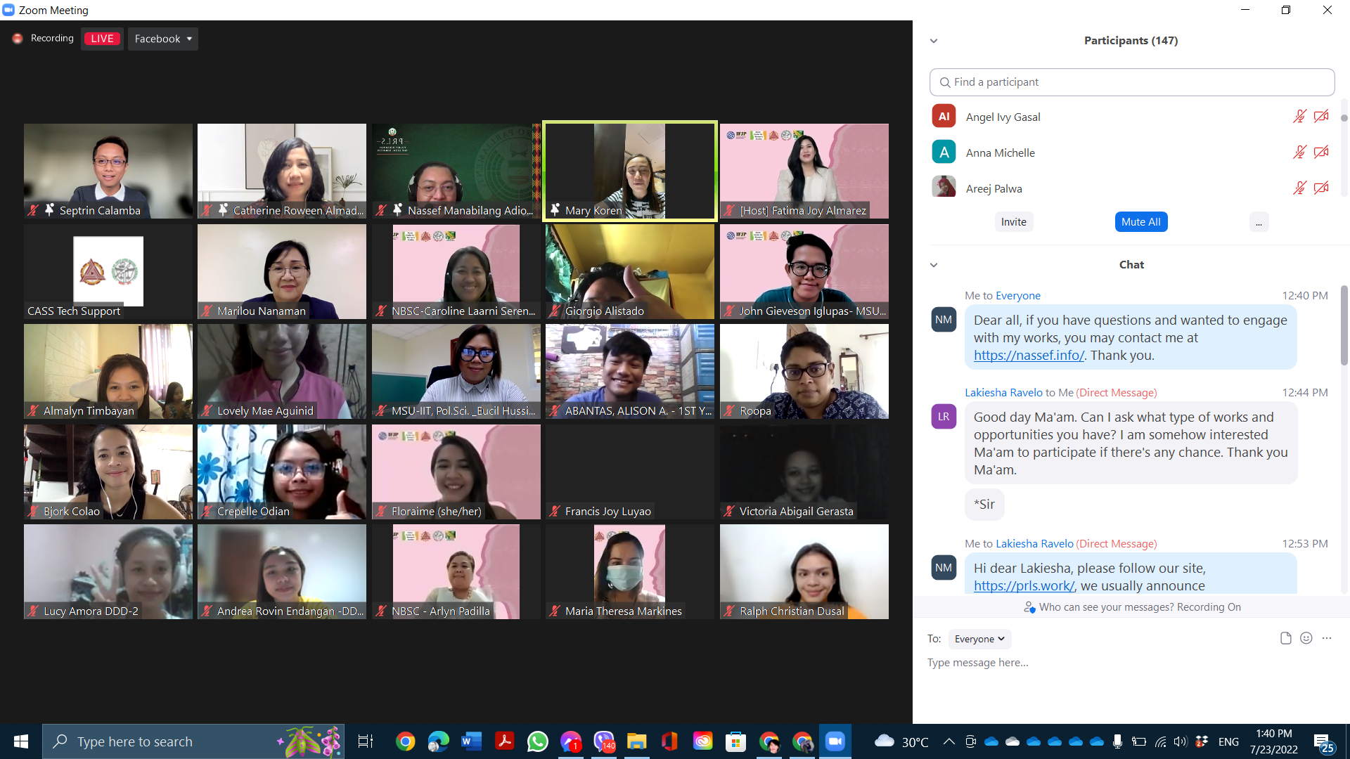Click the Invite button
Image resolution: width=1350 pixels, height=759 pixels.
pos(1013,222)
